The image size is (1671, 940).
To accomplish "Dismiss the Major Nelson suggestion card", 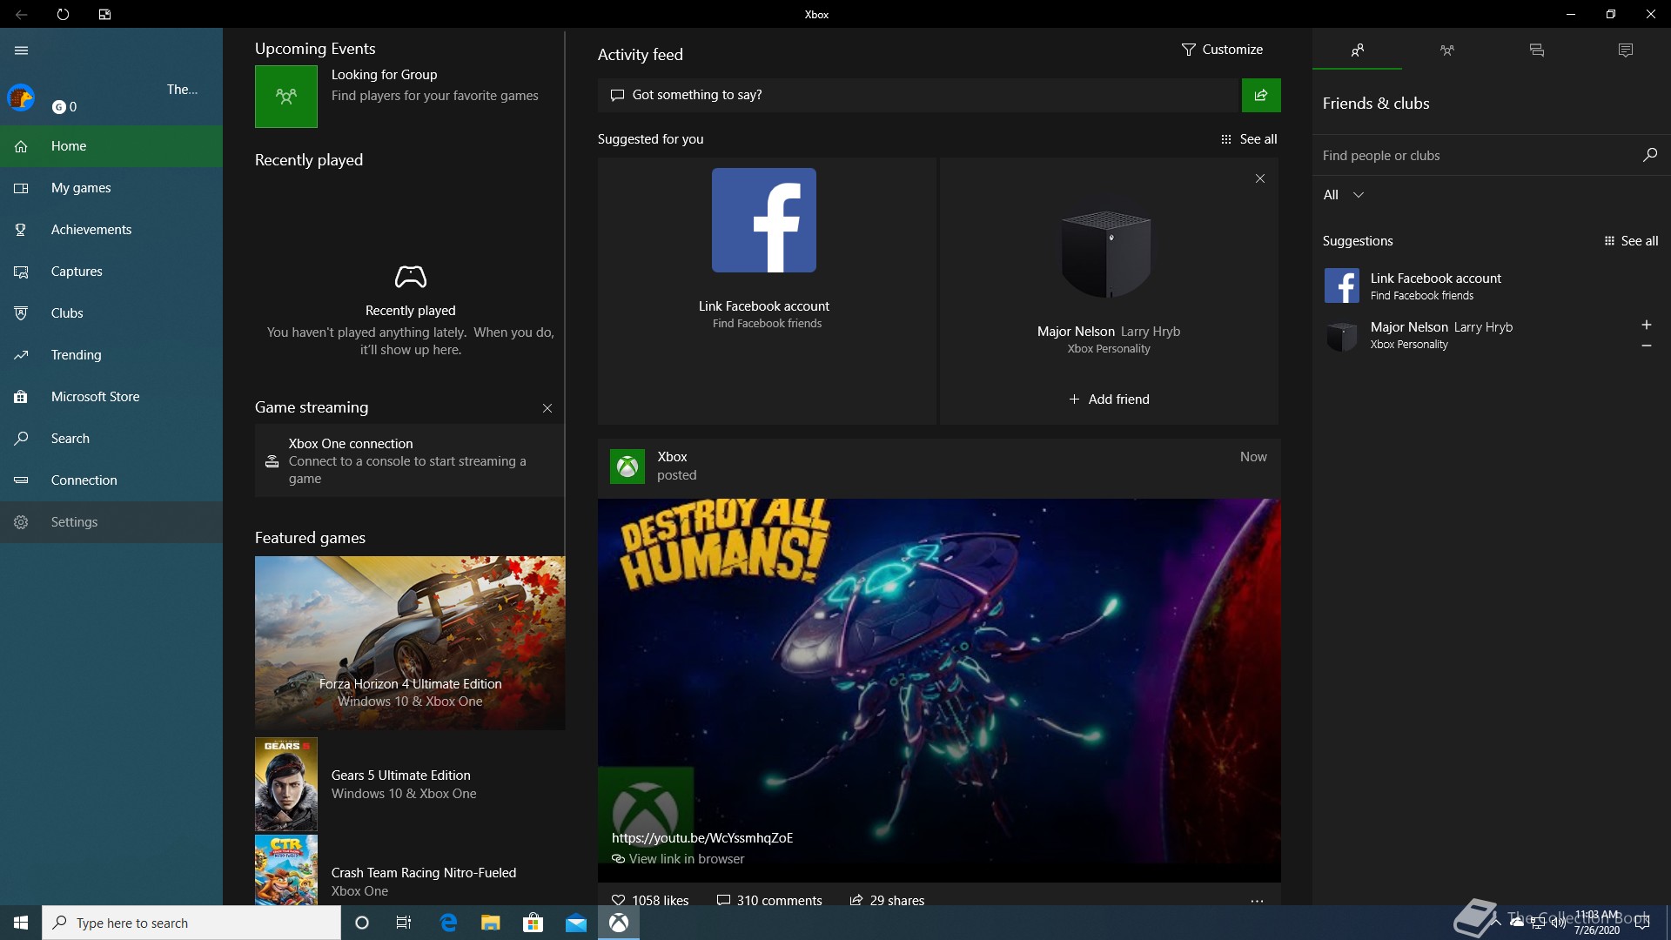I will point(1260,178).
